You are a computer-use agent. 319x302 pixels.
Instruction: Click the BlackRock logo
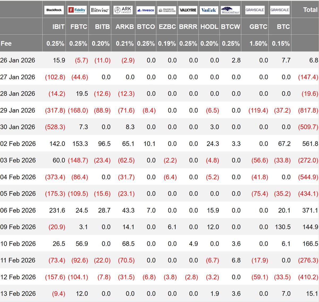(54, 10)
